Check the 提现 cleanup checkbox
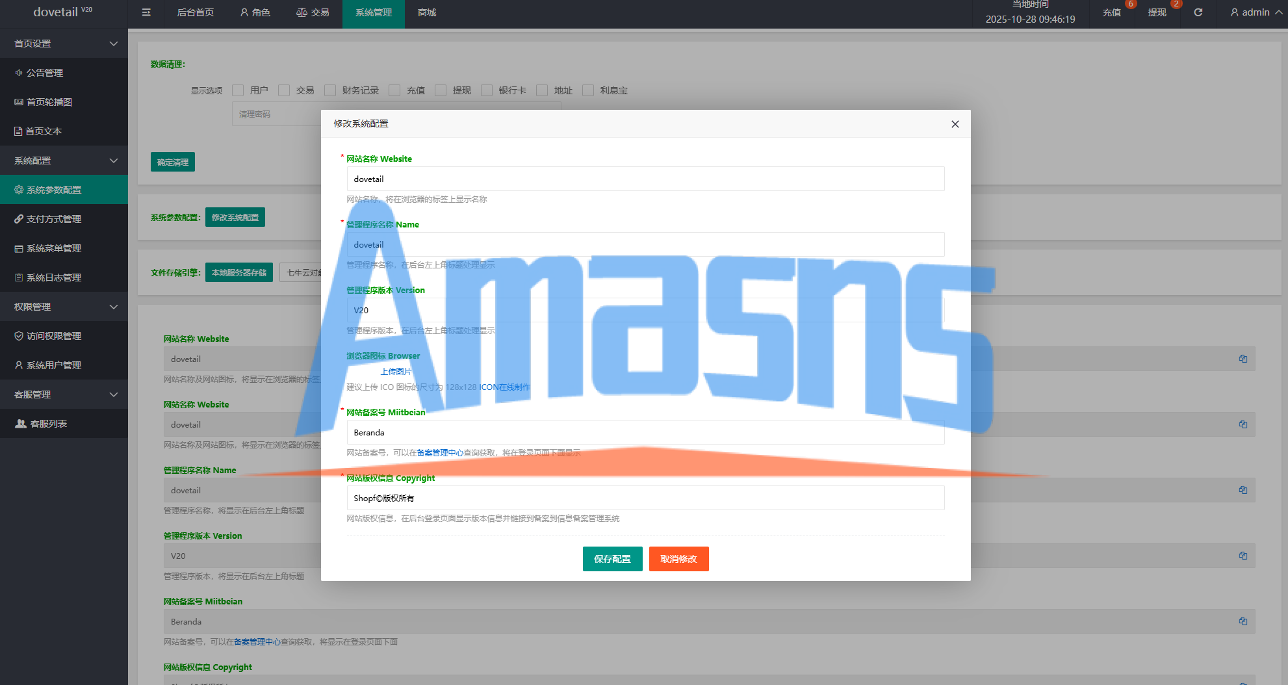This screenshot has width=1288, height=685. [441, 90]
